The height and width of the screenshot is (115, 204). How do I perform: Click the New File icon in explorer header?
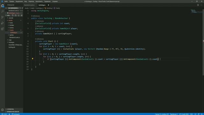pos(13,15)
